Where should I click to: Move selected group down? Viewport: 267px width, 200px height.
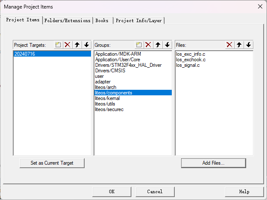point(168,45)
